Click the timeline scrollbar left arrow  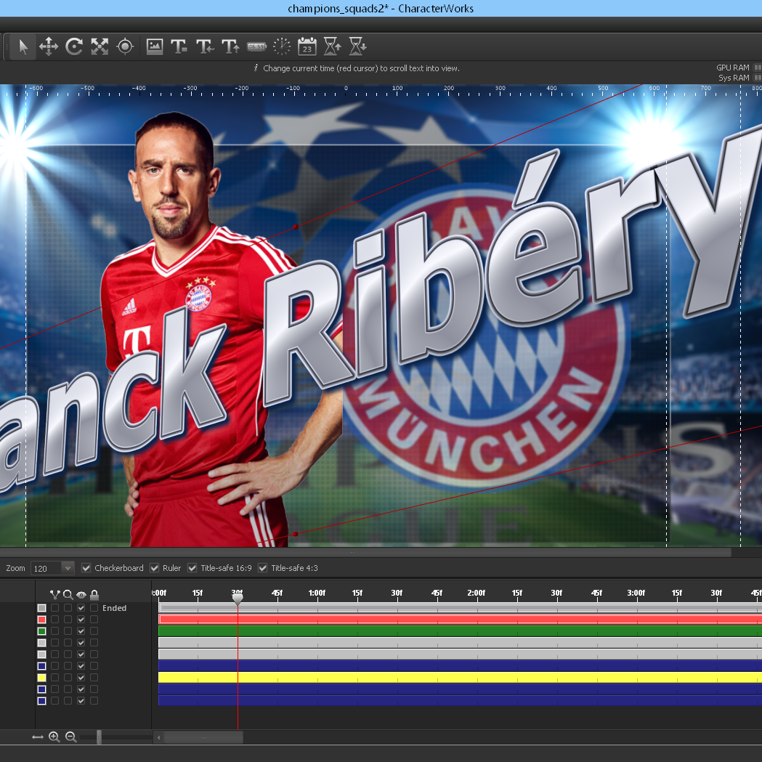point(158,737)
